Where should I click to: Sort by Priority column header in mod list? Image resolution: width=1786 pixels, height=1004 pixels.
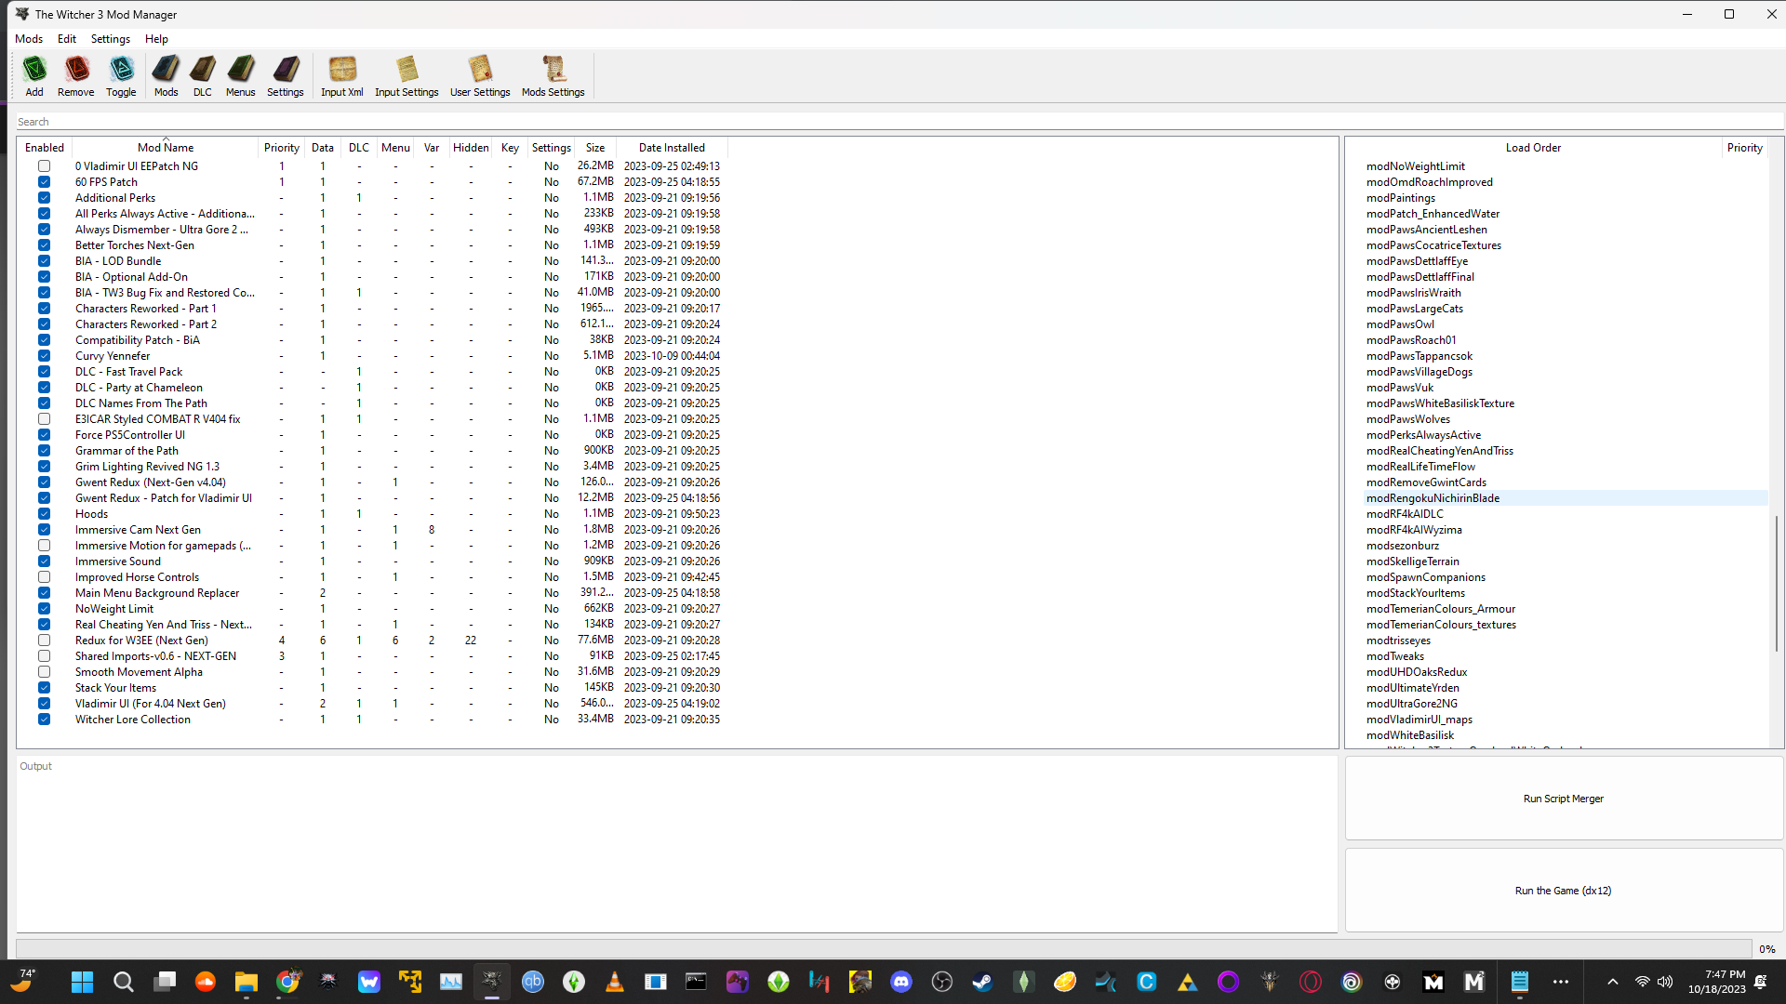[281, 148]
